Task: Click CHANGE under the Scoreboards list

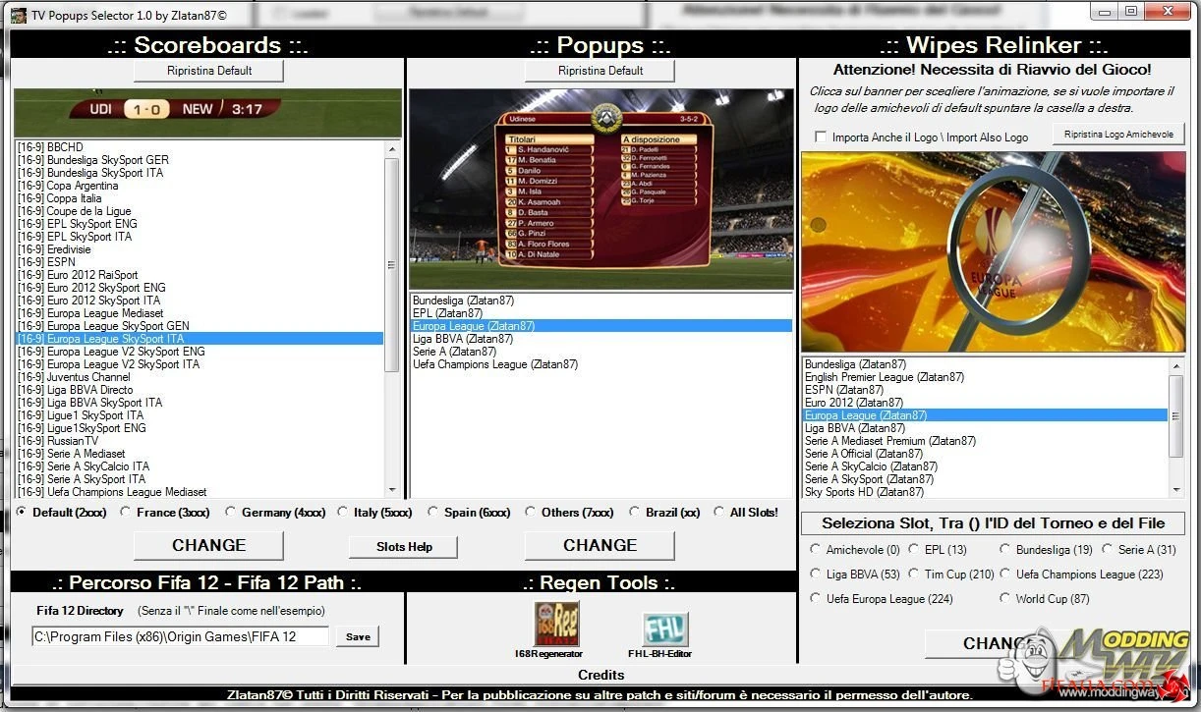Action: click(x=208, y=545)
